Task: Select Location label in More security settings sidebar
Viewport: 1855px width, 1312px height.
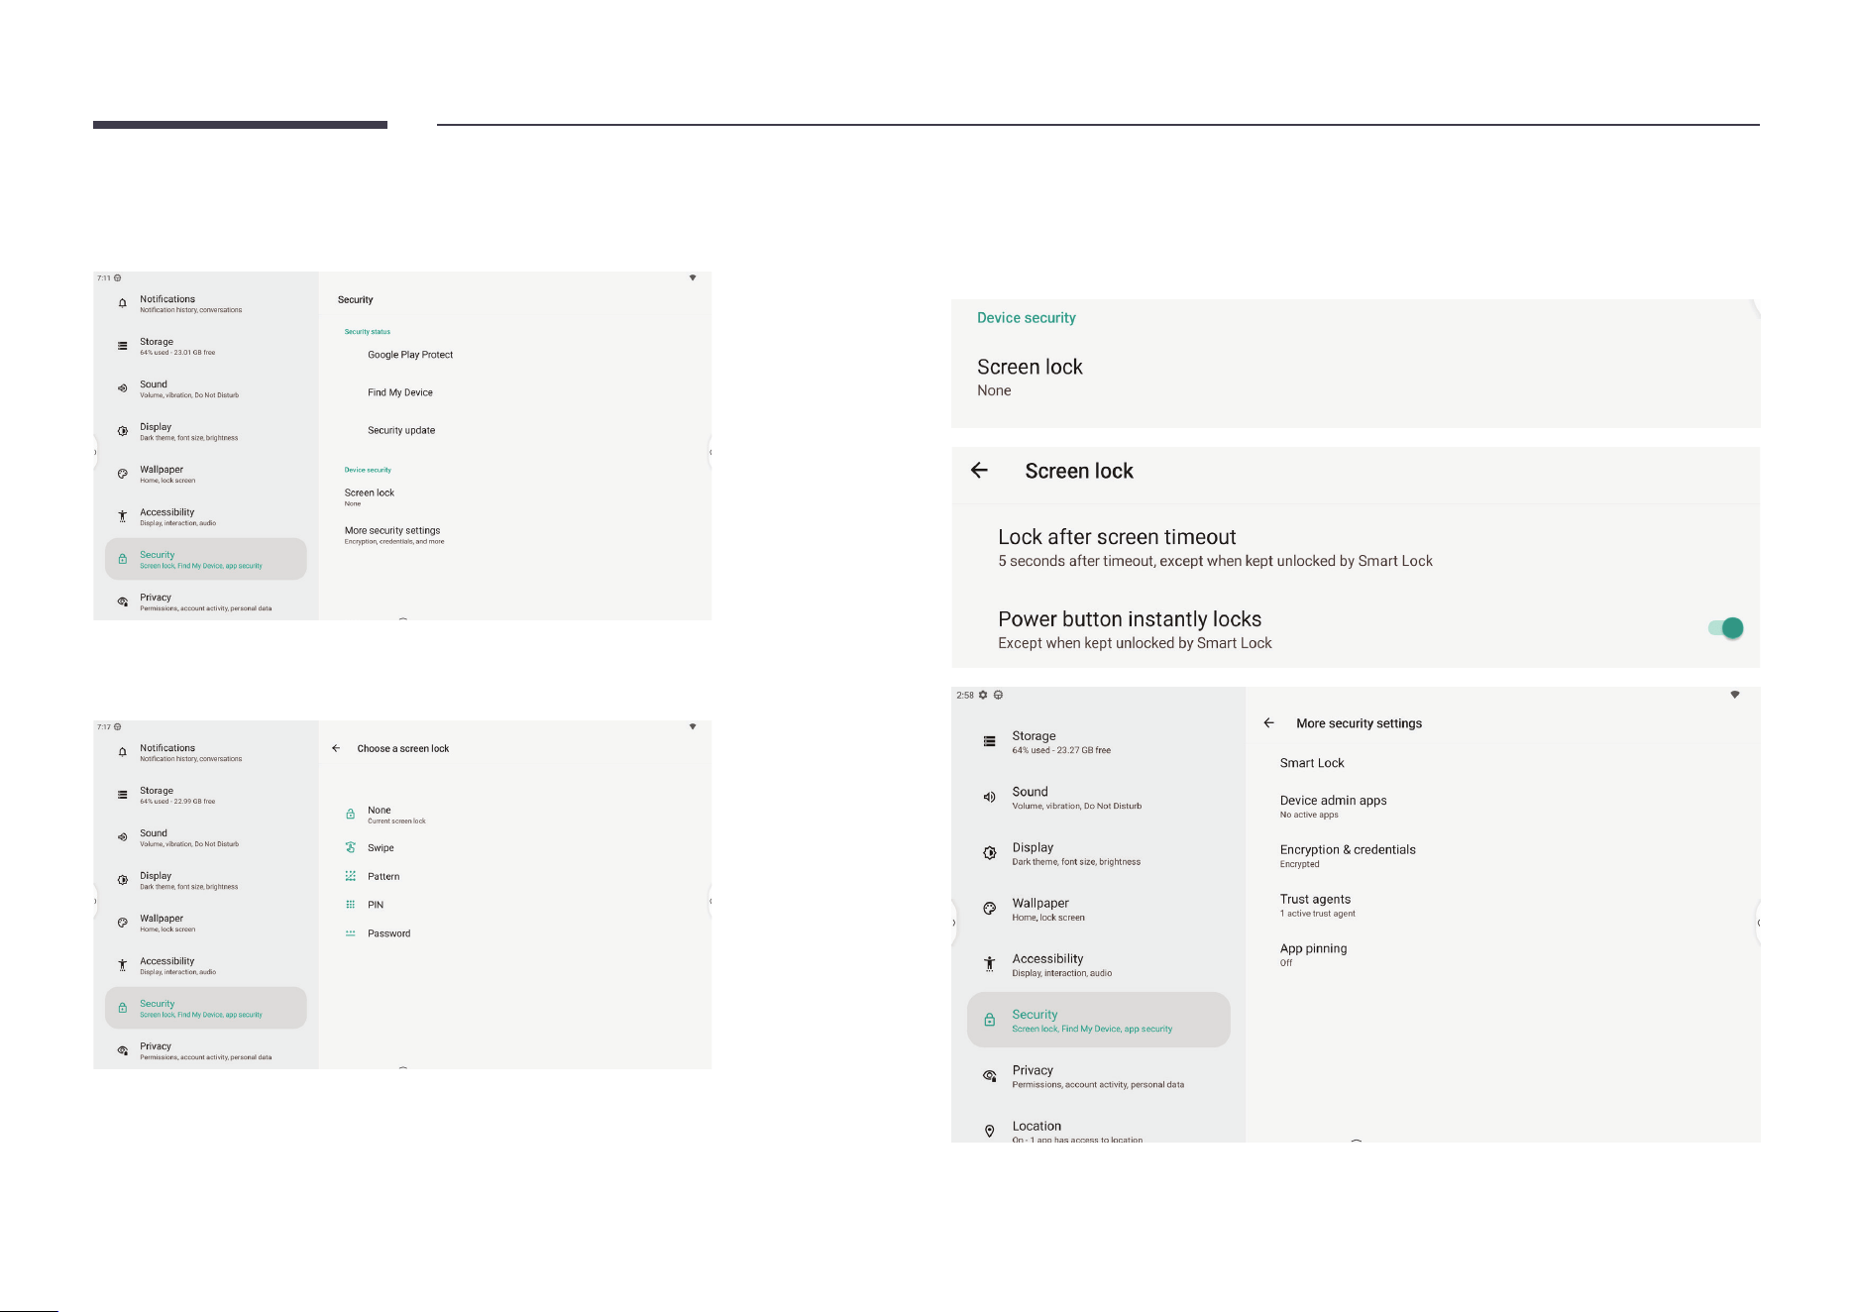Action: point(1037,1126)
